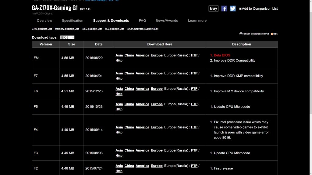
Task: Open the FAQ tab
Action: [x=142, y=21]
